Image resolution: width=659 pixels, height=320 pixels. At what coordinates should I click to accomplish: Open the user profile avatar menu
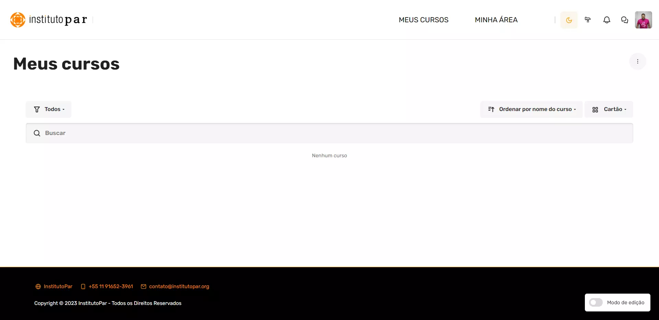(643, 20)
